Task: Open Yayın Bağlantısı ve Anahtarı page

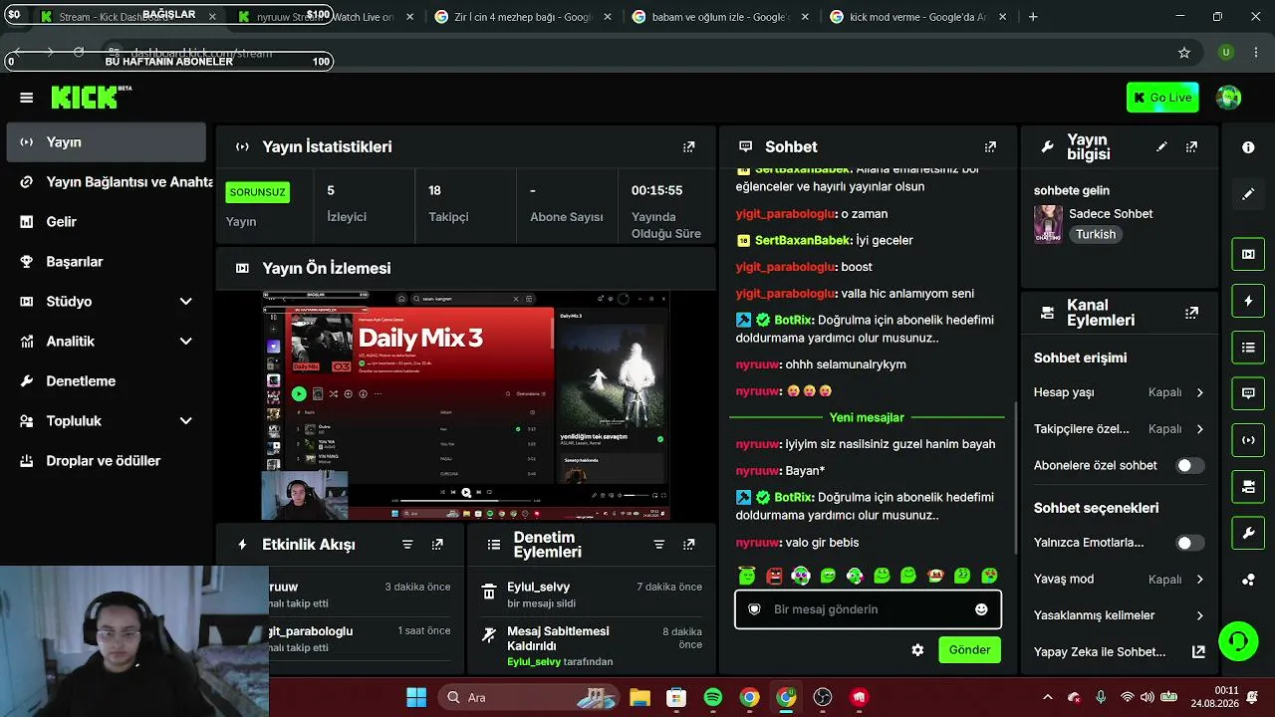Action: point(106,182)
